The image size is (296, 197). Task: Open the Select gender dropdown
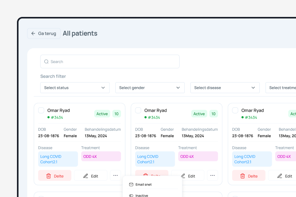click(x=150, y=88)
